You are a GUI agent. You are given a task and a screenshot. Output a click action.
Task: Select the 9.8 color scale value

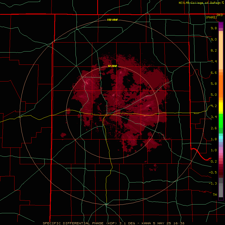pyautogui.click(x=214, y=28)
